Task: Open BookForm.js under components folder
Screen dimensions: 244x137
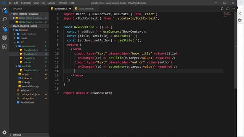Action: pyautogui.click(x=29, y=54)
